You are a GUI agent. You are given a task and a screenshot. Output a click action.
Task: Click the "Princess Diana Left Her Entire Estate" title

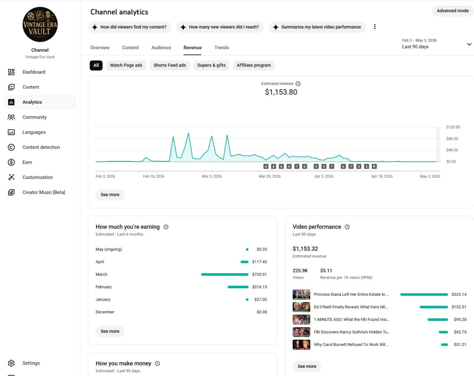tap(351, 295)
